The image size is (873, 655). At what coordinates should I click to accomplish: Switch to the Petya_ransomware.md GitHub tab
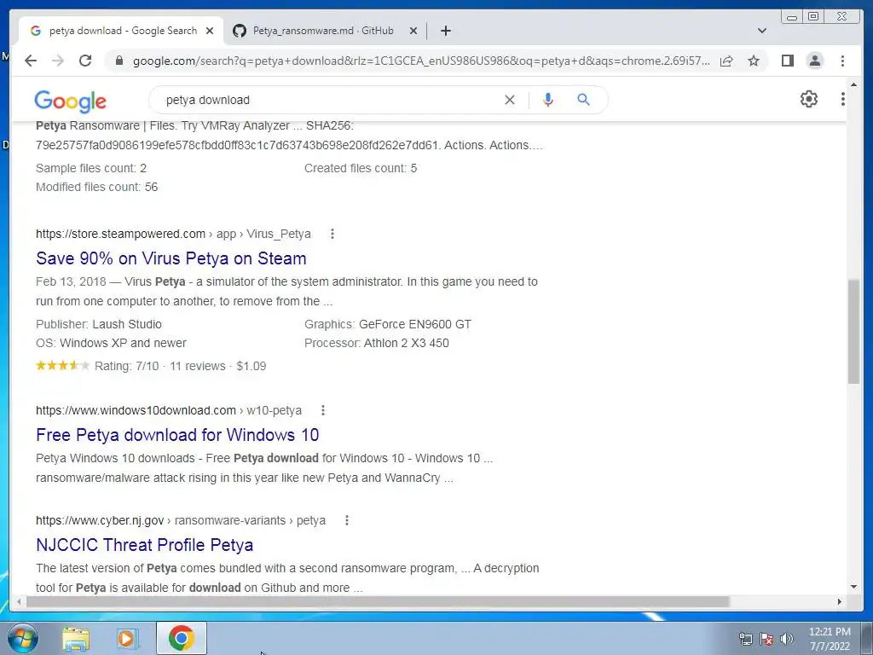323,31
